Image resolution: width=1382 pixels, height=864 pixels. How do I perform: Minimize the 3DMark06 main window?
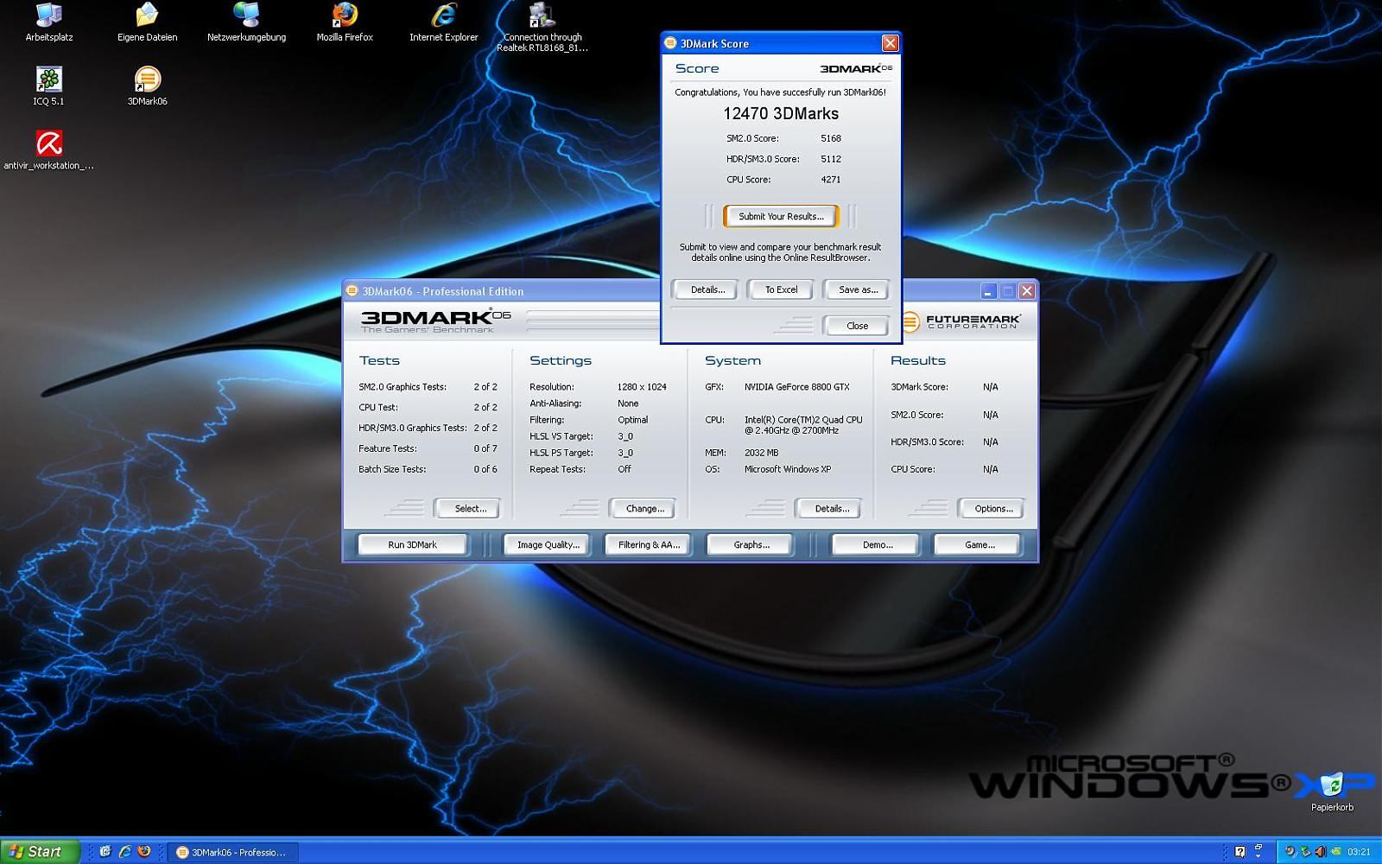(989, 291)
